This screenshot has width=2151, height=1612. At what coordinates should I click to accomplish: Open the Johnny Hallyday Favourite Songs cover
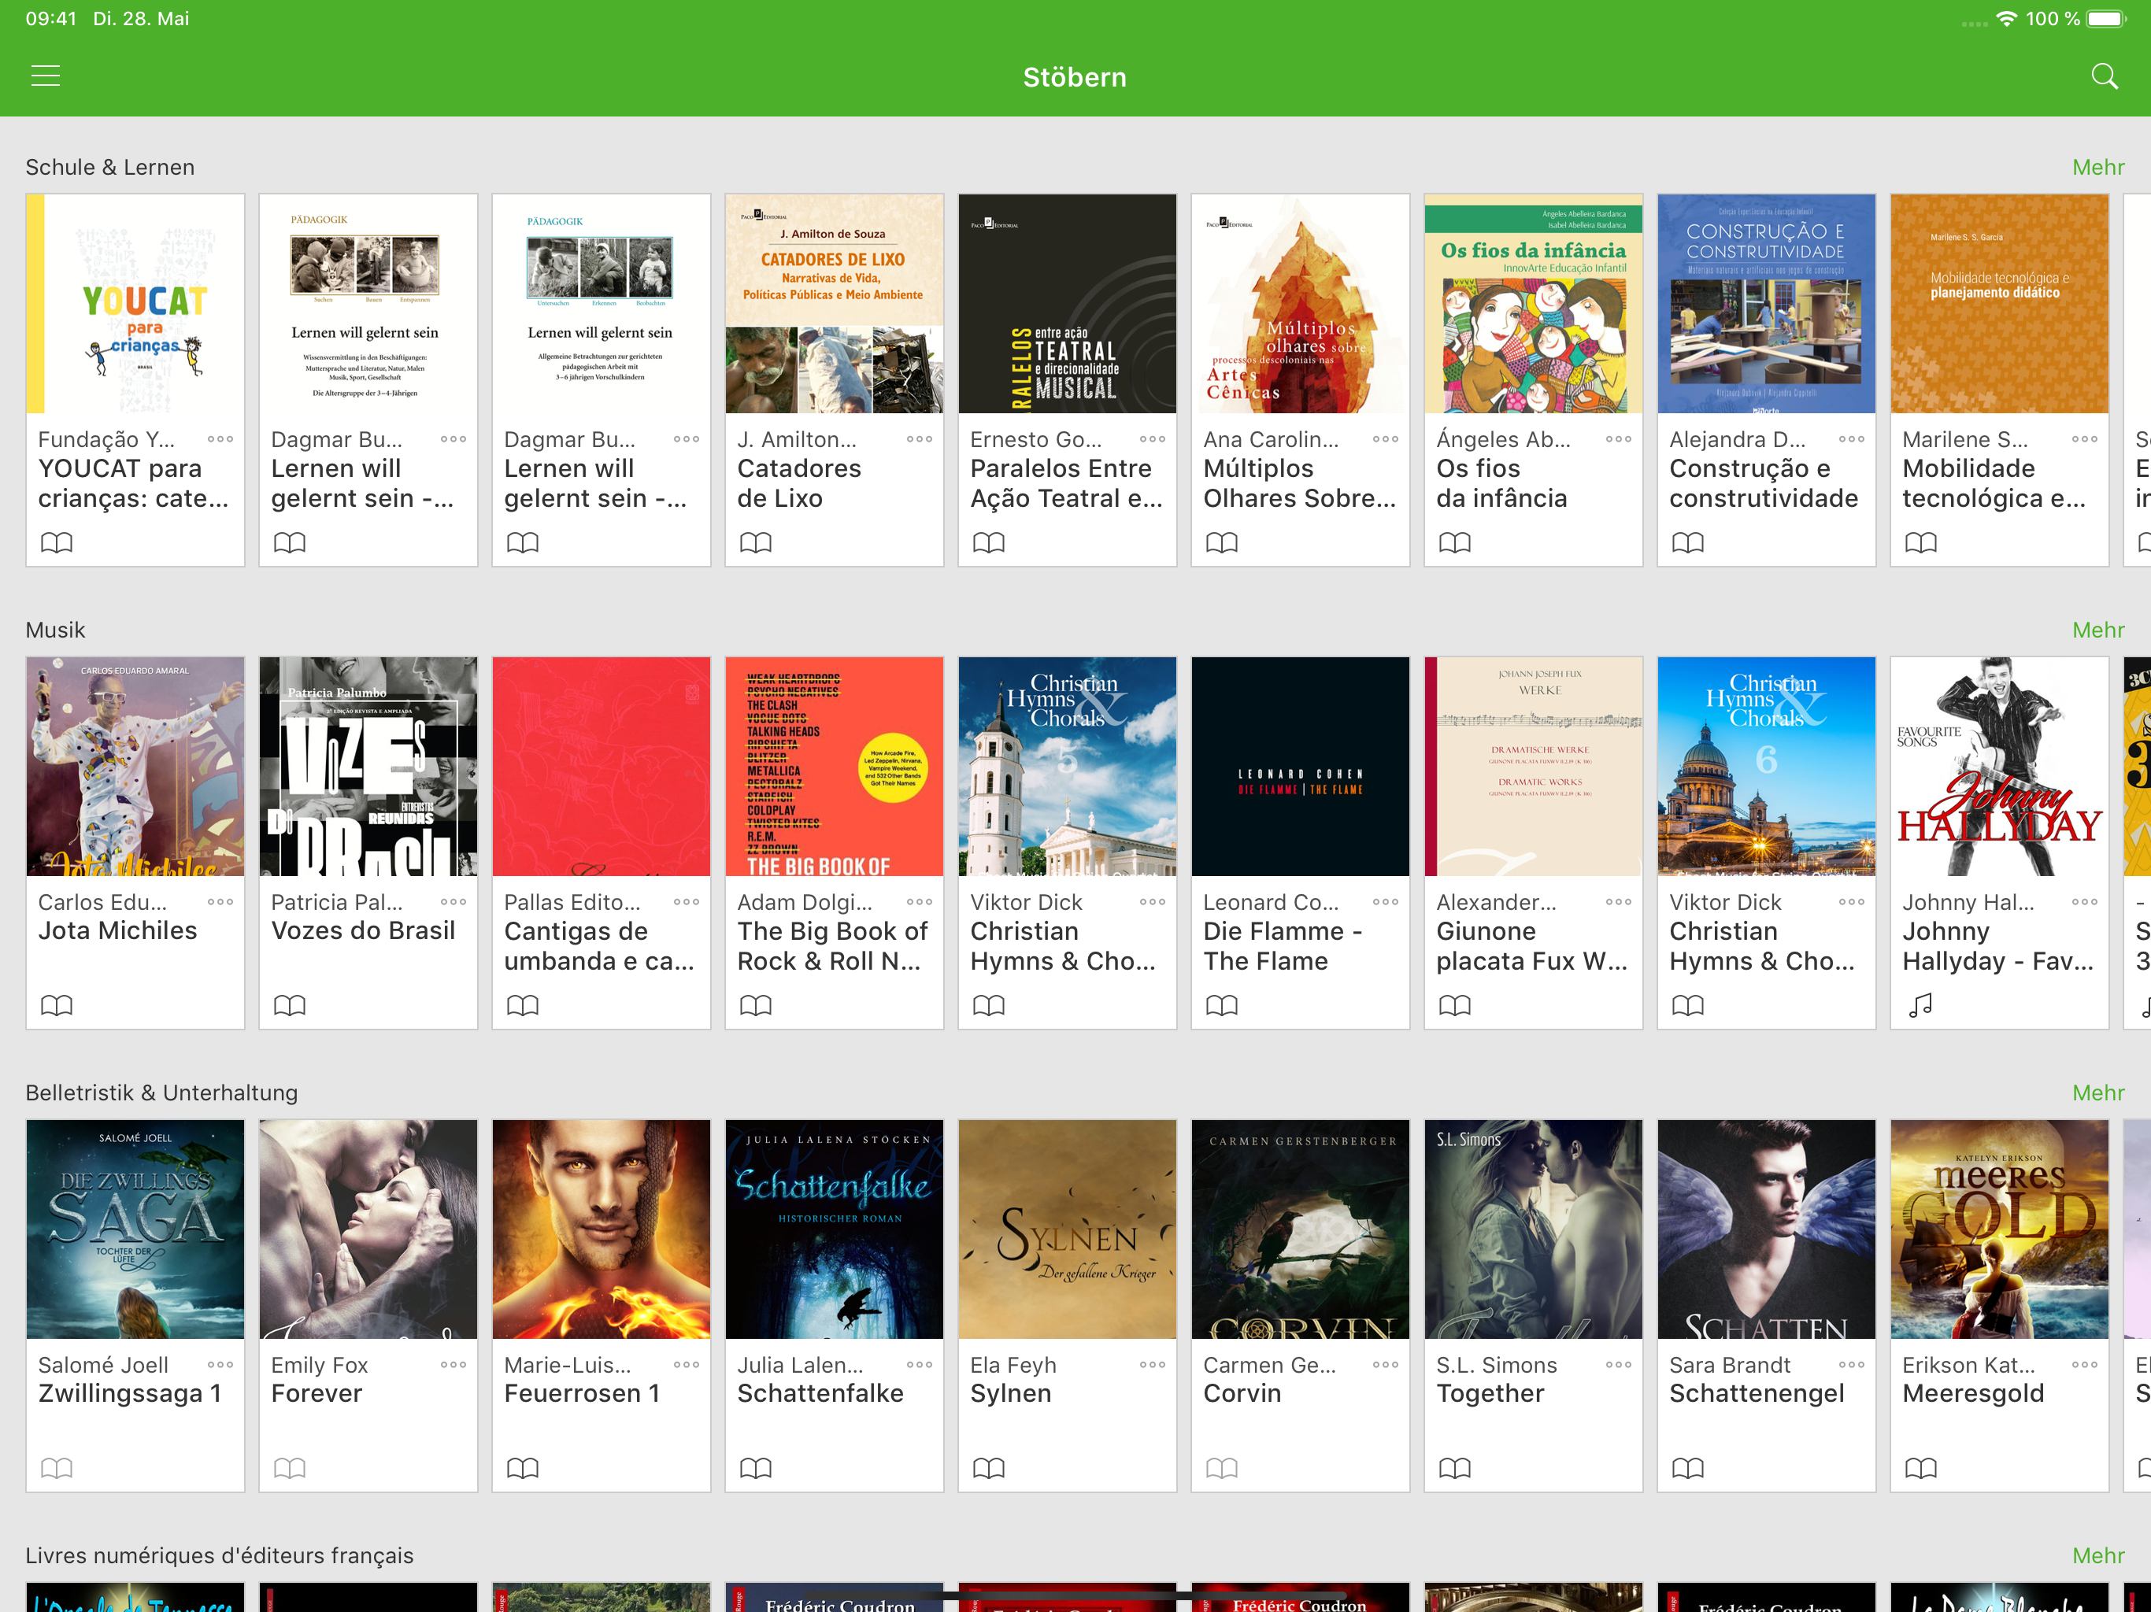tap(1999, 766)
